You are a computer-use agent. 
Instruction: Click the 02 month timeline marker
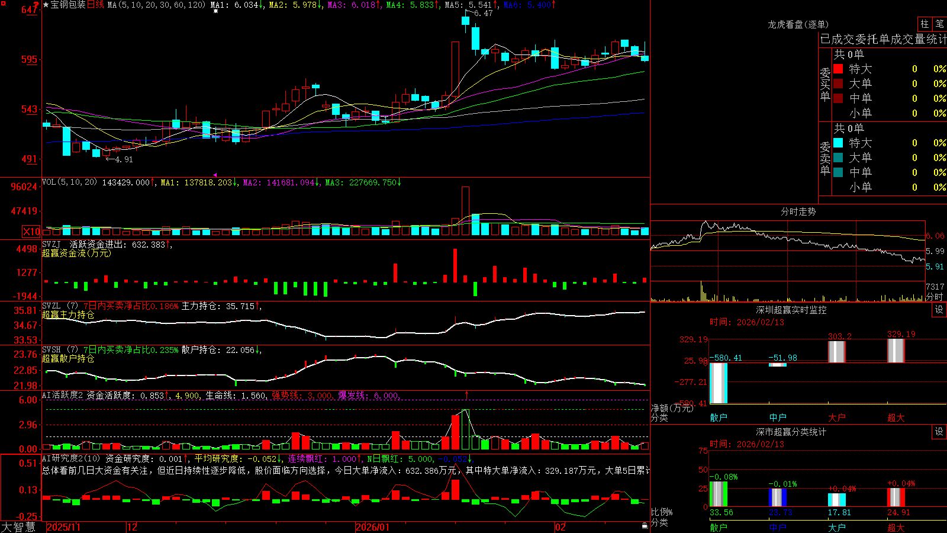561,527
